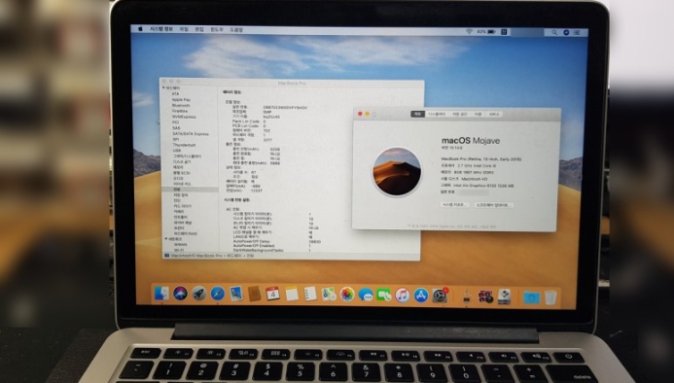Screen dimensions: 674x383
Task: Collapse the 하드웨어 section in sidebar
Action: tap(163, 87)
